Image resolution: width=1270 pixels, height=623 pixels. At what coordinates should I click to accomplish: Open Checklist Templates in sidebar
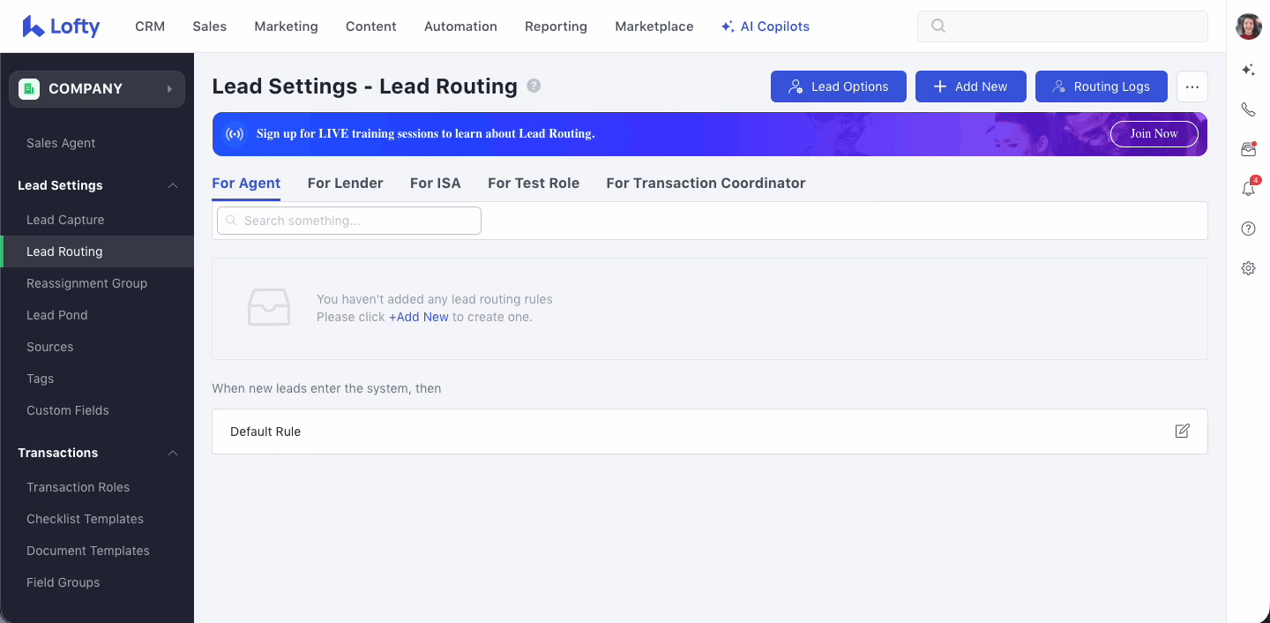point(85,519)
